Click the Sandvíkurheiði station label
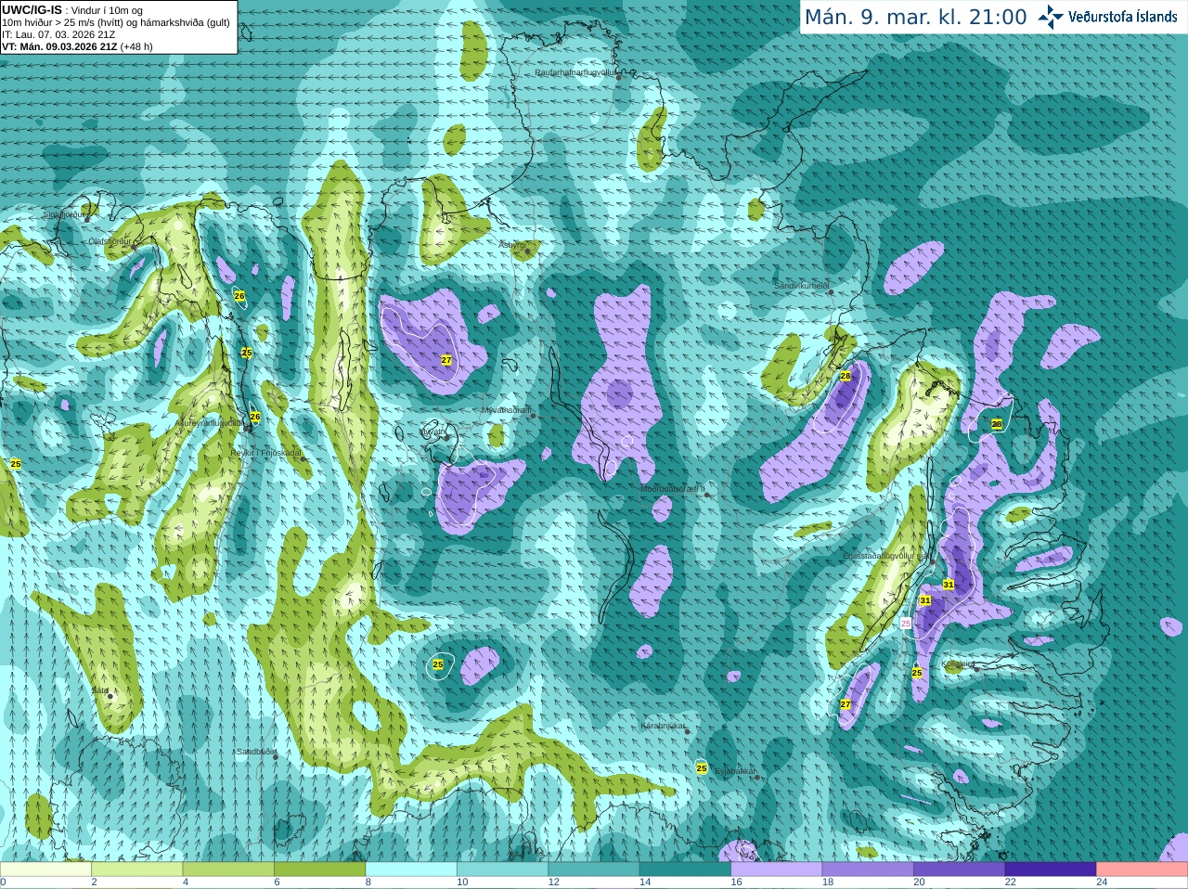Screen dimensions: 1188x889 [802, 286]
